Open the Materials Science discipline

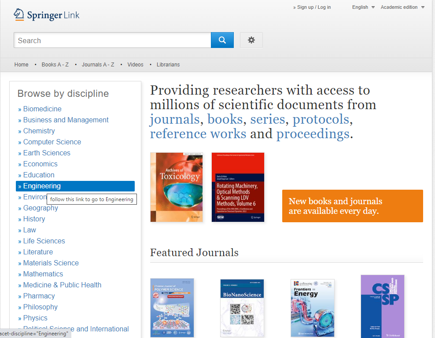coord(51,263)
